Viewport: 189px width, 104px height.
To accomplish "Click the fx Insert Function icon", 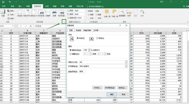I will (x=31, y=26).
